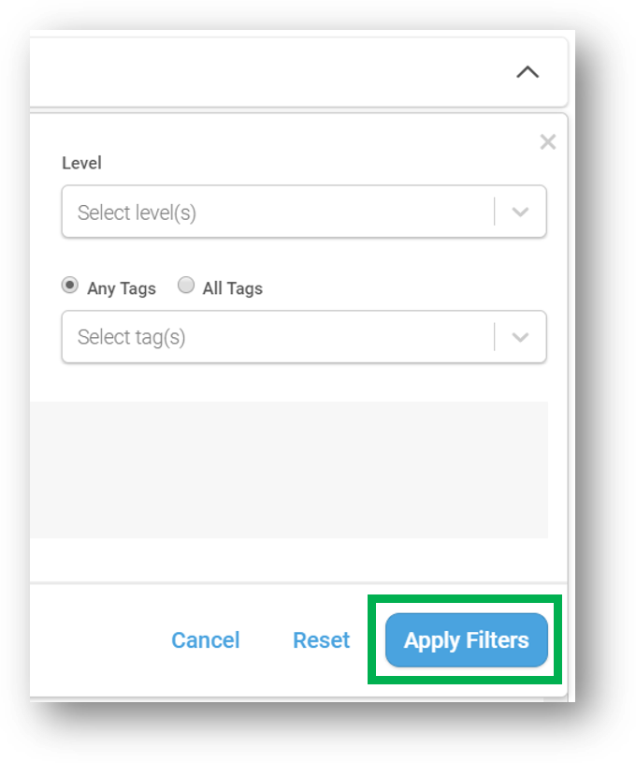Click the All Tags label text

(233, 288)
